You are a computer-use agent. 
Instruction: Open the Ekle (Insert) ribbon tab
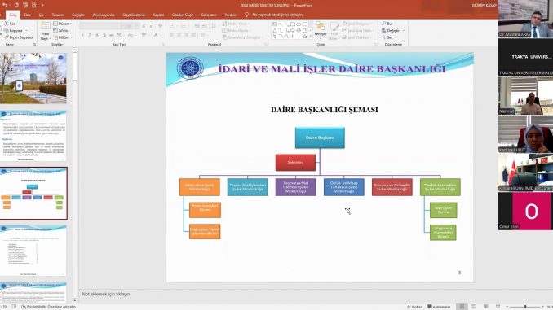(x=28, y=15)
